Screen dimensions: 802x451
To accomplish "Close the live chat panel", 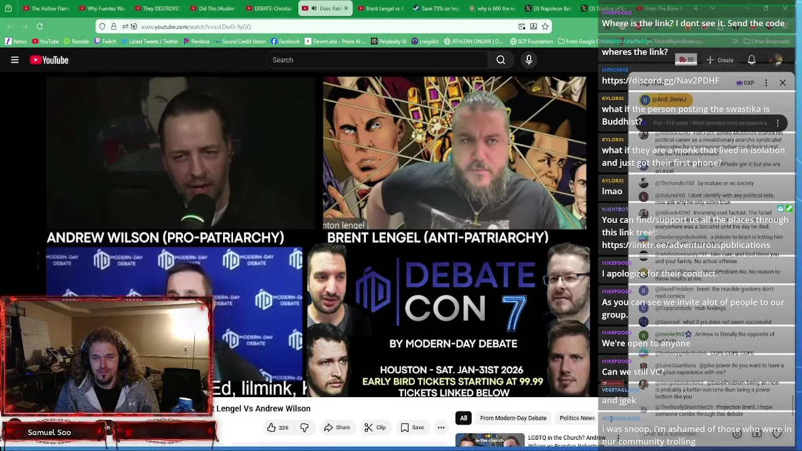I will coord(783,83).
